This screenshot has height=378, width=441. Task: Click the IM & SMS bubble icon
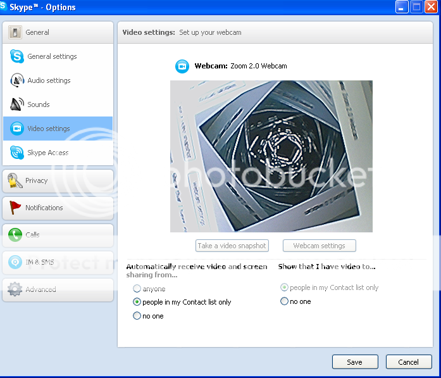pos(15,261)
